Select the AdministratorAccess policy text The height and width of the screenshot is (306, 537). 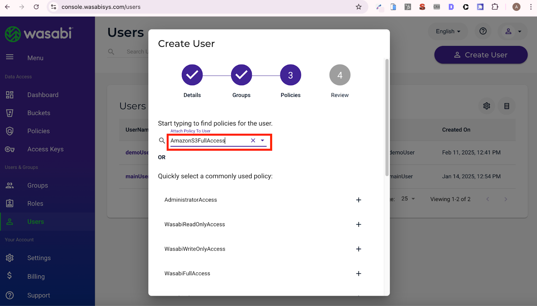click(x=191, y=200)
